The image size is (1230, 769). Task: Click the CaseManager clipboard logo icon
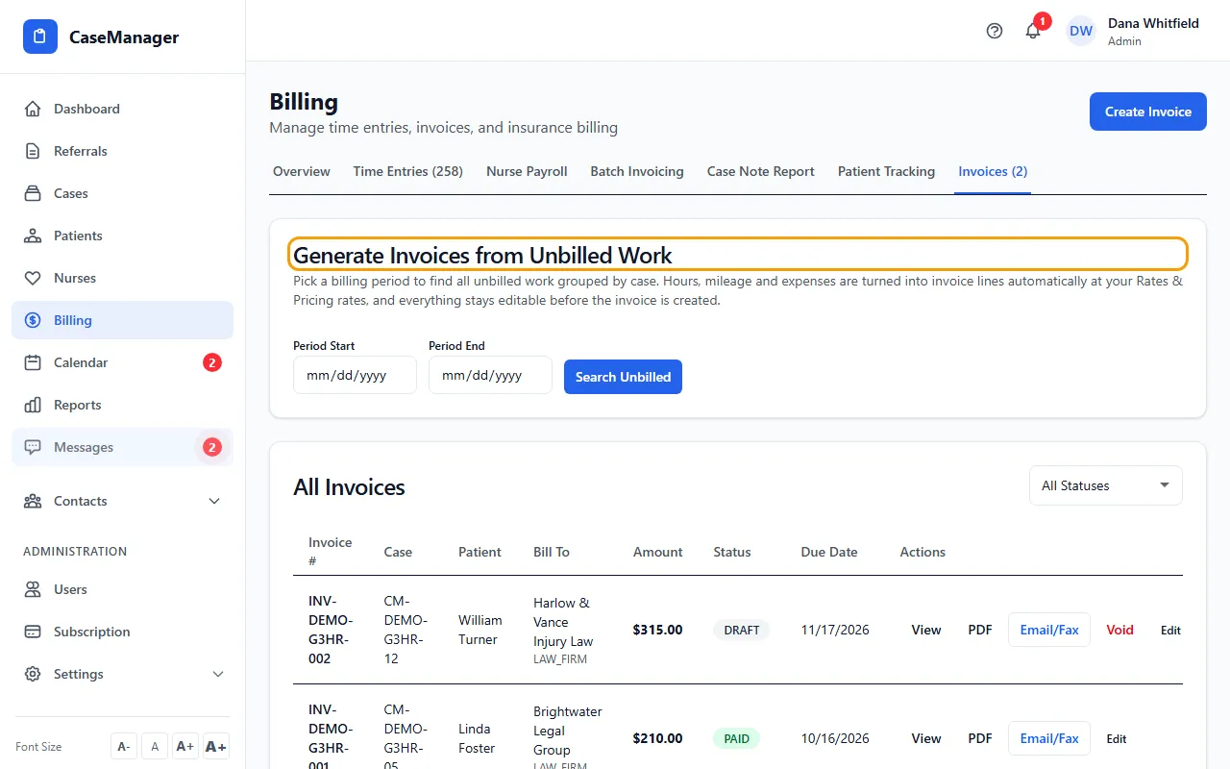pos(40,37)
